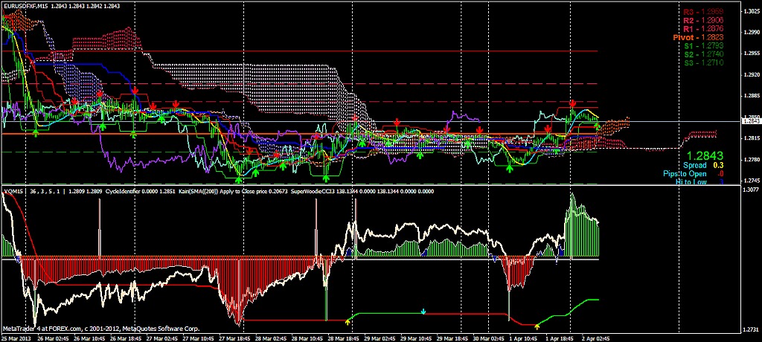Click the cyan down arrow on the cycle line

(423, 312)
